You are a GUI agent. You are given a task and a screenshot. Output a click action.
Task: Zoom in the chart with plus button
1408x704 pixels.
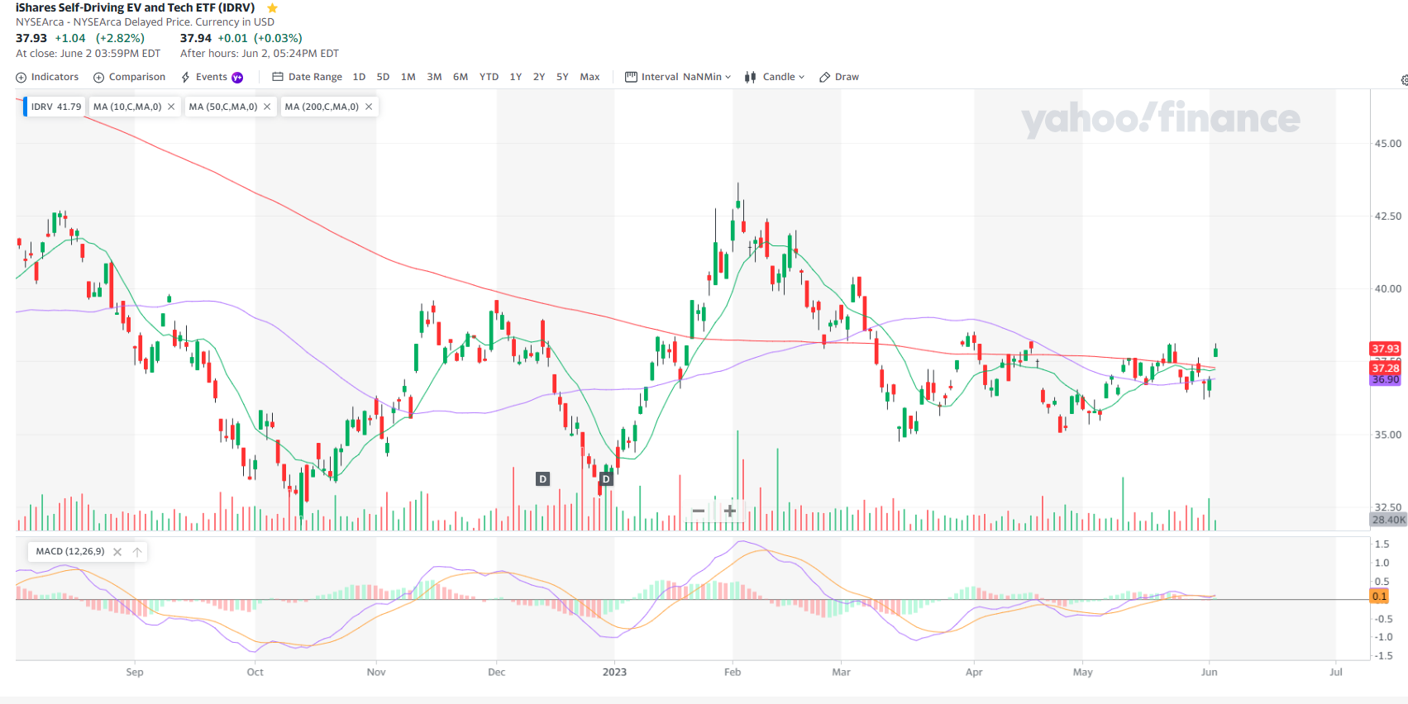click(730, 511)
